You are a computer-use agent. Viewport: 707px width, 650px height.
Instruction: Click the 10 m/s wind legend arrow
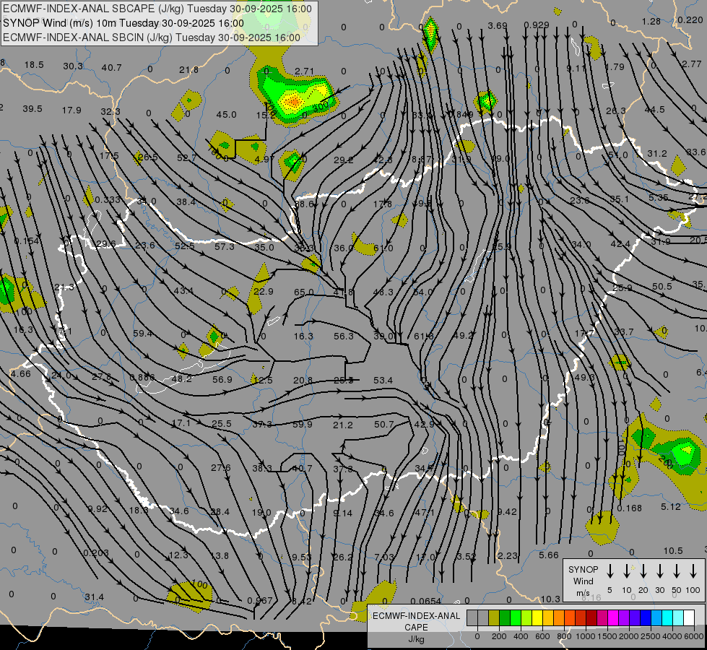tap(627, 571)
